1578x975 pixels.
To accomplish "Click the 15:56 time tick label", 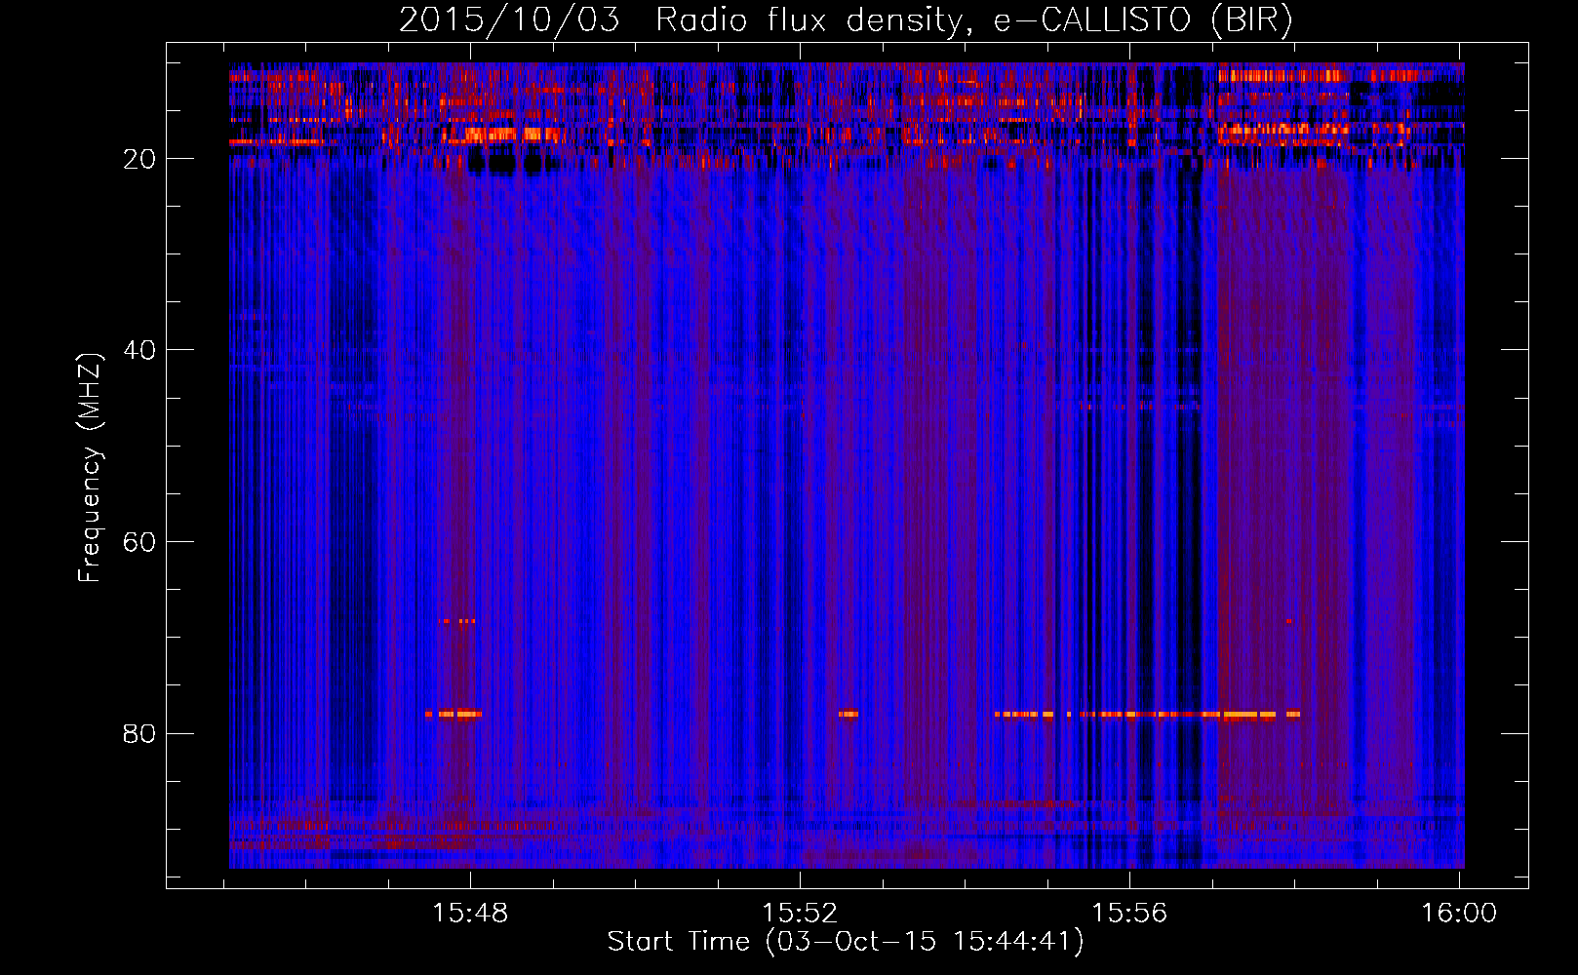I will pyautogui.click(x=1129, y=914).
